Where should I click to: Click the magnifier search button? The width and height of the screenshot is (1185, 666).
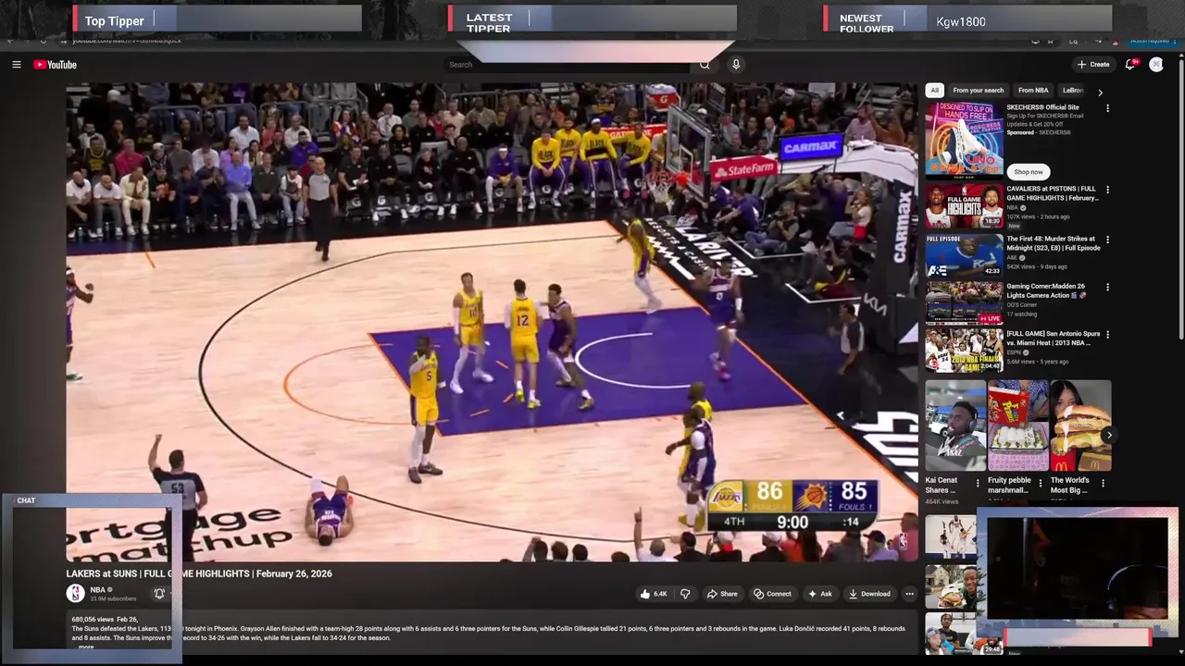[x=705, y=65]
